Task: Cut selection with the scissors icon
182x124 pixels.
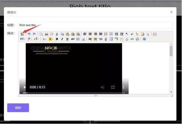Action: pyautogui.click(x=57, y=34)
